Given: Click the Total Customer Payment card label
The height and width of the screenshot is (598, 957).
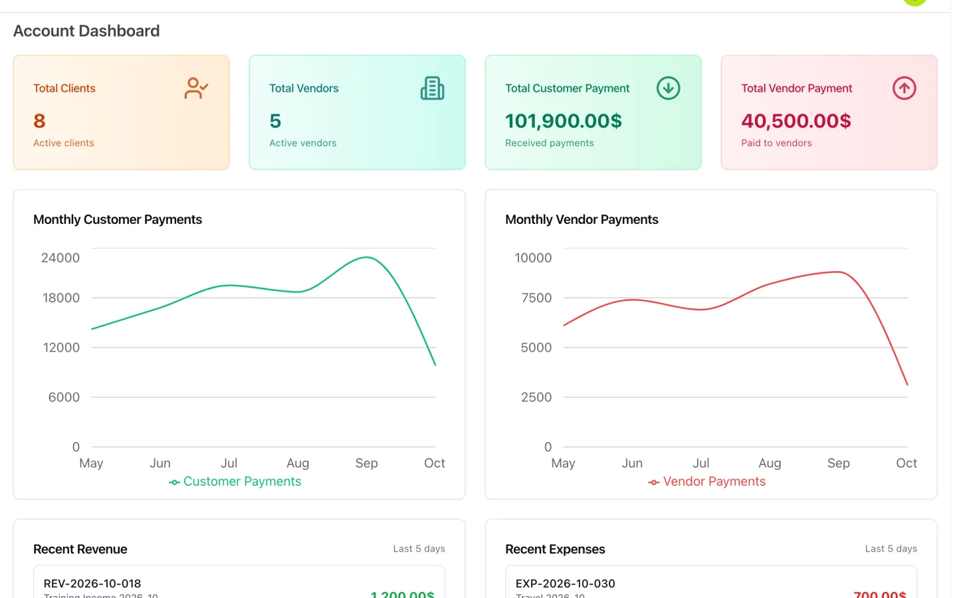Looking at the screenshot, I should [x=567, y=88].
